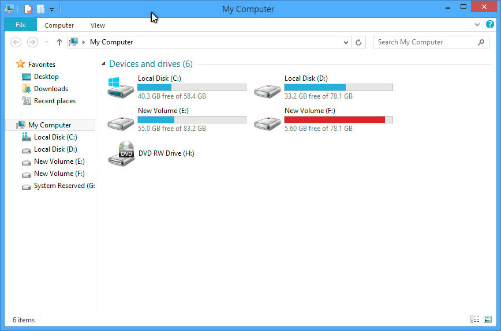This screenshot has width=501, height=331.
Task: Select the DVD RW Drive (H:) icon
Action: [121, 153]
